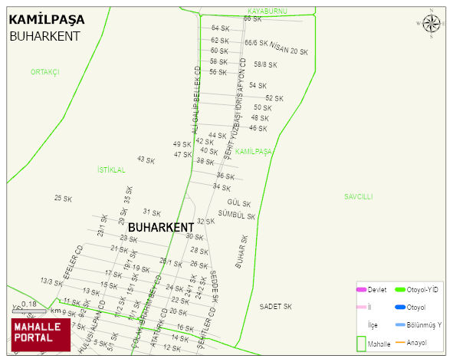Screen dimensions: 453x362
Task: Click the BUHAR SK street label
Action: tap(241, 252)
